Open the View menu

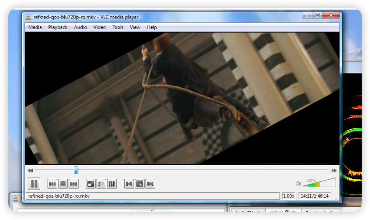click(x=135, y=27)
